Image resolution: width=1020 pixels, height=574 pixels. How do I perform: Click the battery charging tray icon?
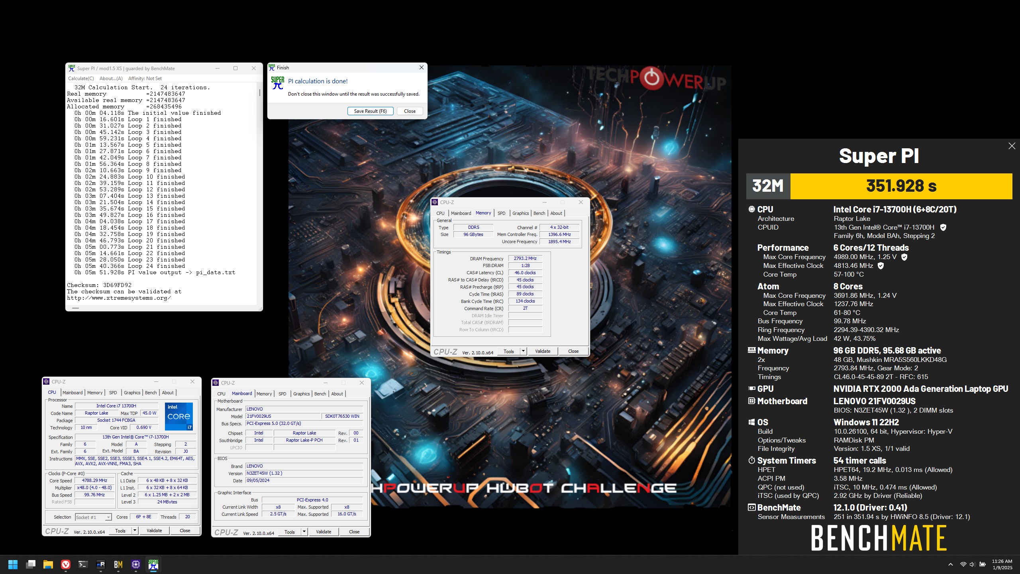pos(983,564)
